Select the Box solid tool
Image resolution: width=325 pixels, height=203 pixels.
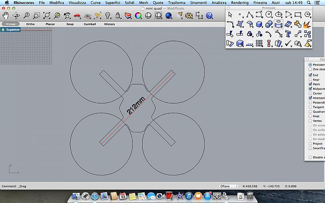click(259, 24)
